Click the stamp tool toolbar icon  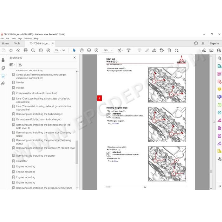coord(161,50)
